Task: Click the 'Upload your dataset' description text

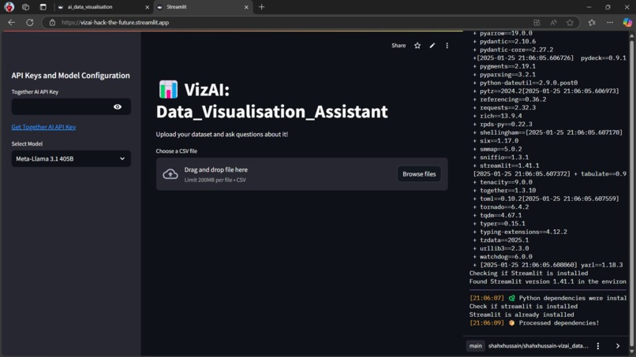Action: (x=222, y=134)
